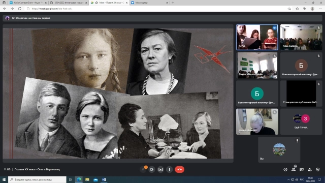Click the muted mic icon on Alisa Gudkova tile

pos(318,28)
